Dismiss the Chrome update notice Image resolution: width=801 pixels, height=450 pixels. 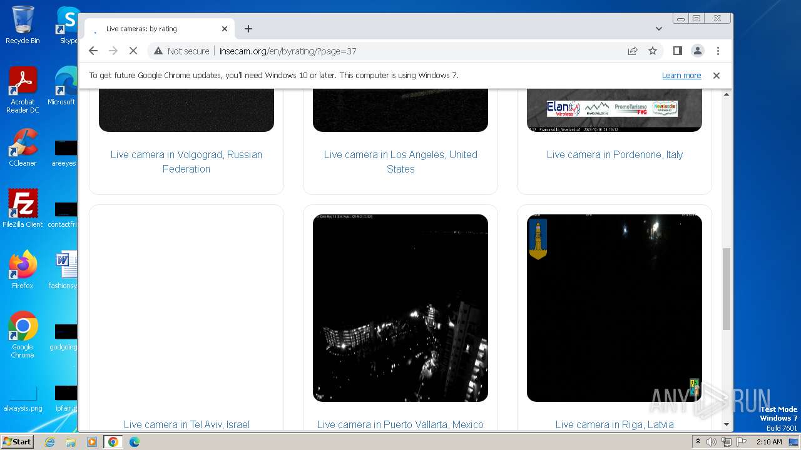coord(717,75)
